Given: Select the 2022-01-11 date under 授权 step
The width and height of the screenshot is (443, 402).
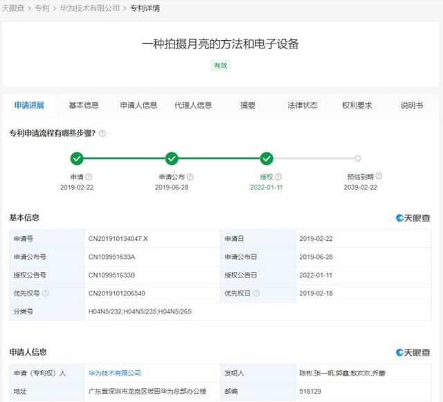Looking at the screenshot, I should [266, 188].
